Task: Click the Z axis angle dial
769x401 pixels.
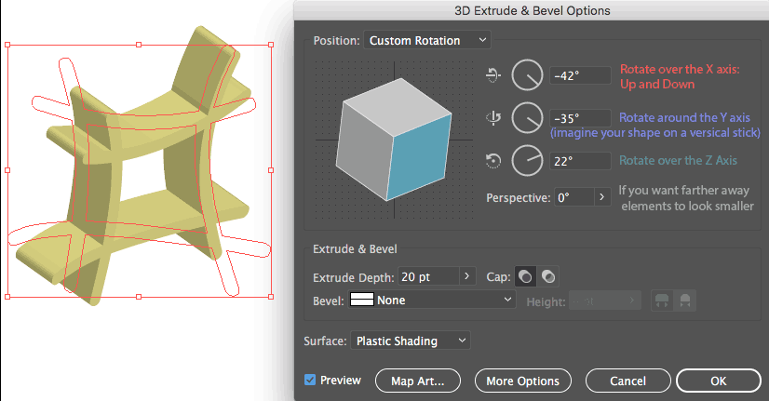Action: pyautogui.click(x=527, y=161)
